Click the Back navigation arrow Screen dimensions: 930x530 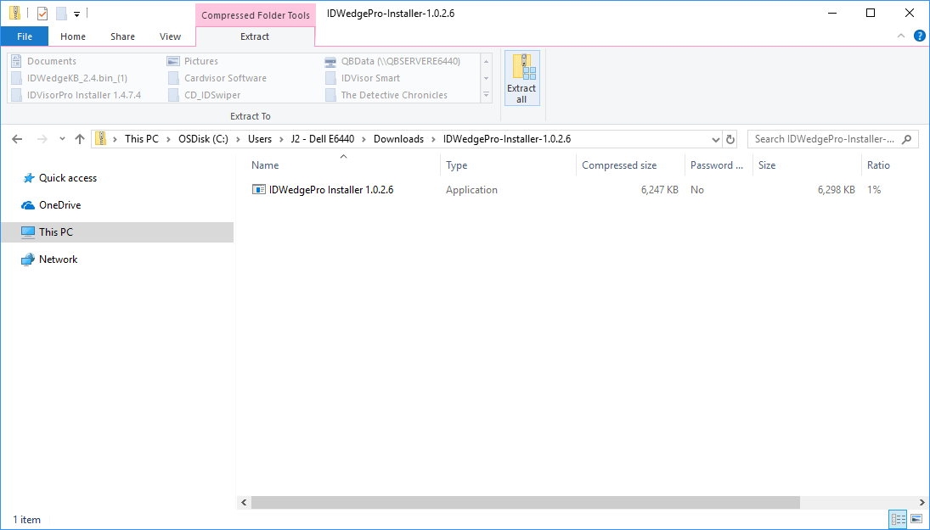tap(18, 139)
